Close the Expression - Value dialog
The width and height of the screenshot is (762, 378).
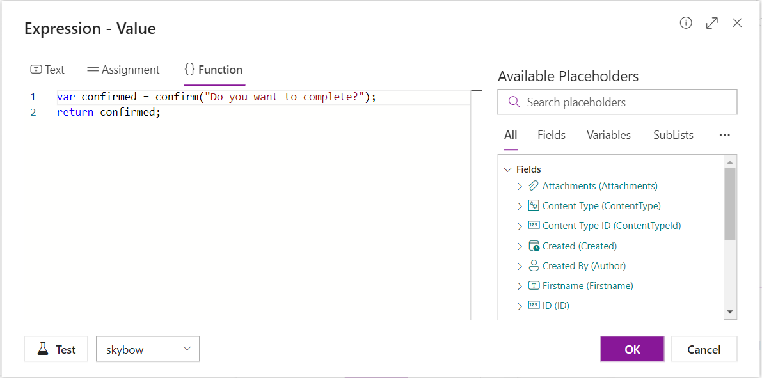[737, 23]
